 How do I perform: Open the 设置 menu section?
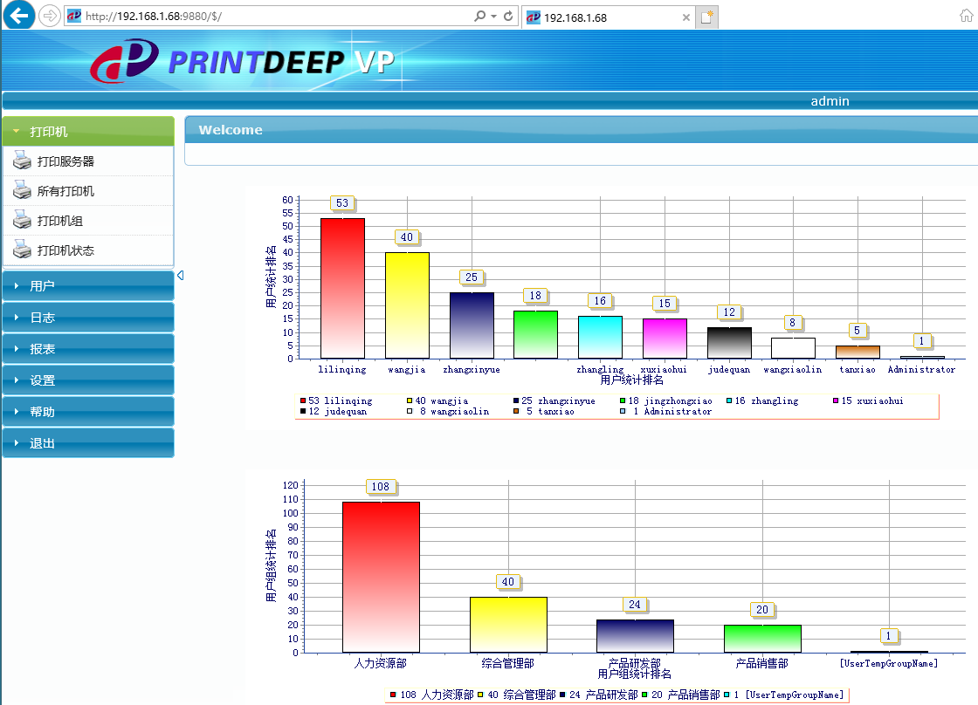pos(88,380)
